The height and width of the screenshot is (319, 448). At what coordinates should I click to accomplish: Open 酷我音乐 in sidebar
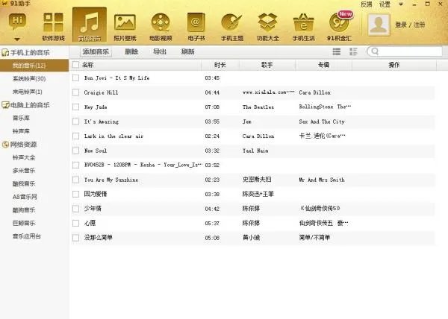pyautogui.click(x=24, y=183)
